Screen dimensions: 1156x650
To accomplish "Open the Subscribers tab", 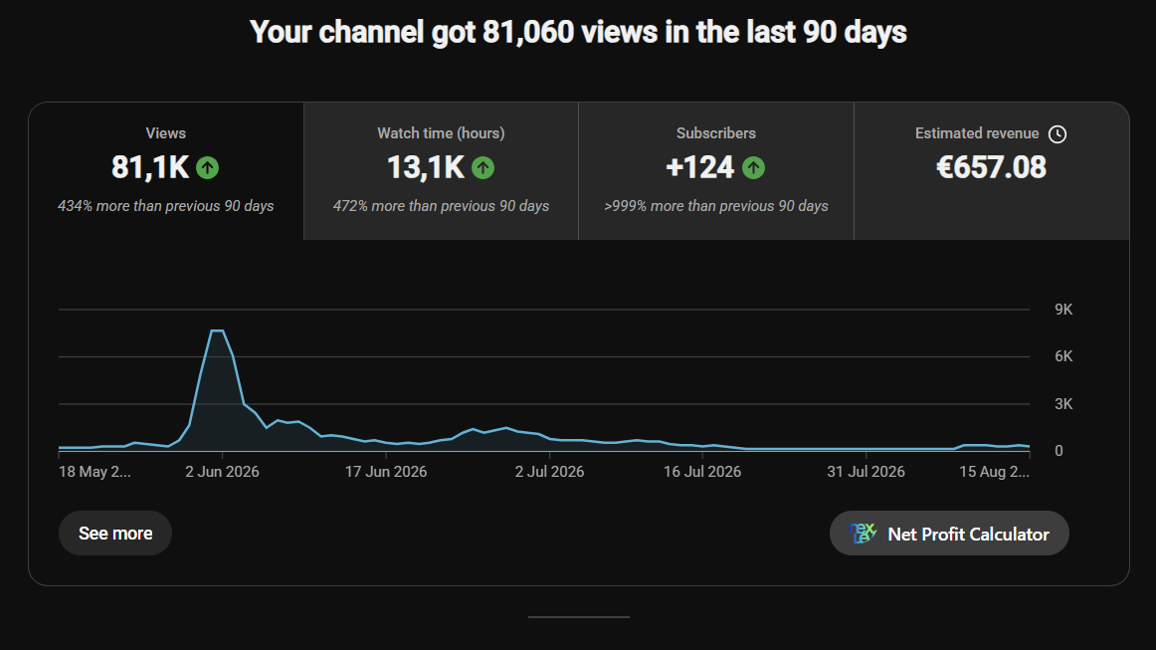I will (716, 171).
